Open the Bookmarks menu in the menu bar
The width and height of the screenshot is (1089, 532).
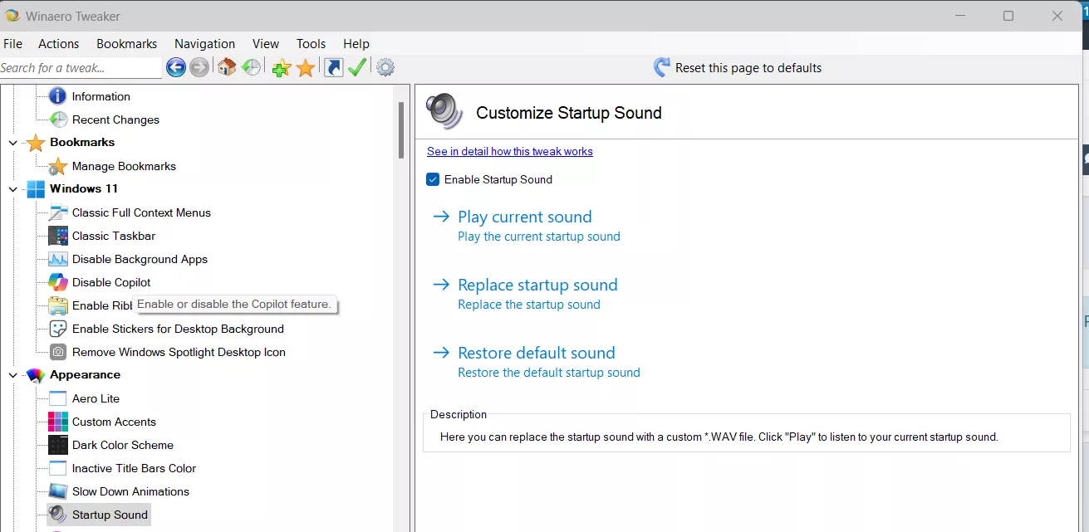point(126,44)
